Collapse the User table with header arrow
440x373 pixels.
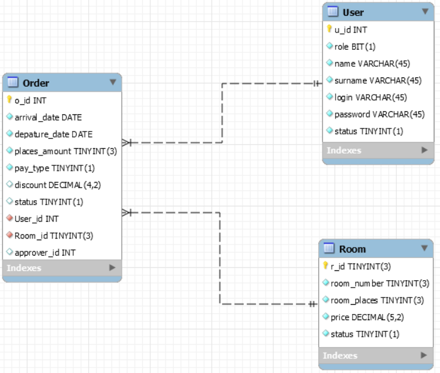(x=425, y=12)
